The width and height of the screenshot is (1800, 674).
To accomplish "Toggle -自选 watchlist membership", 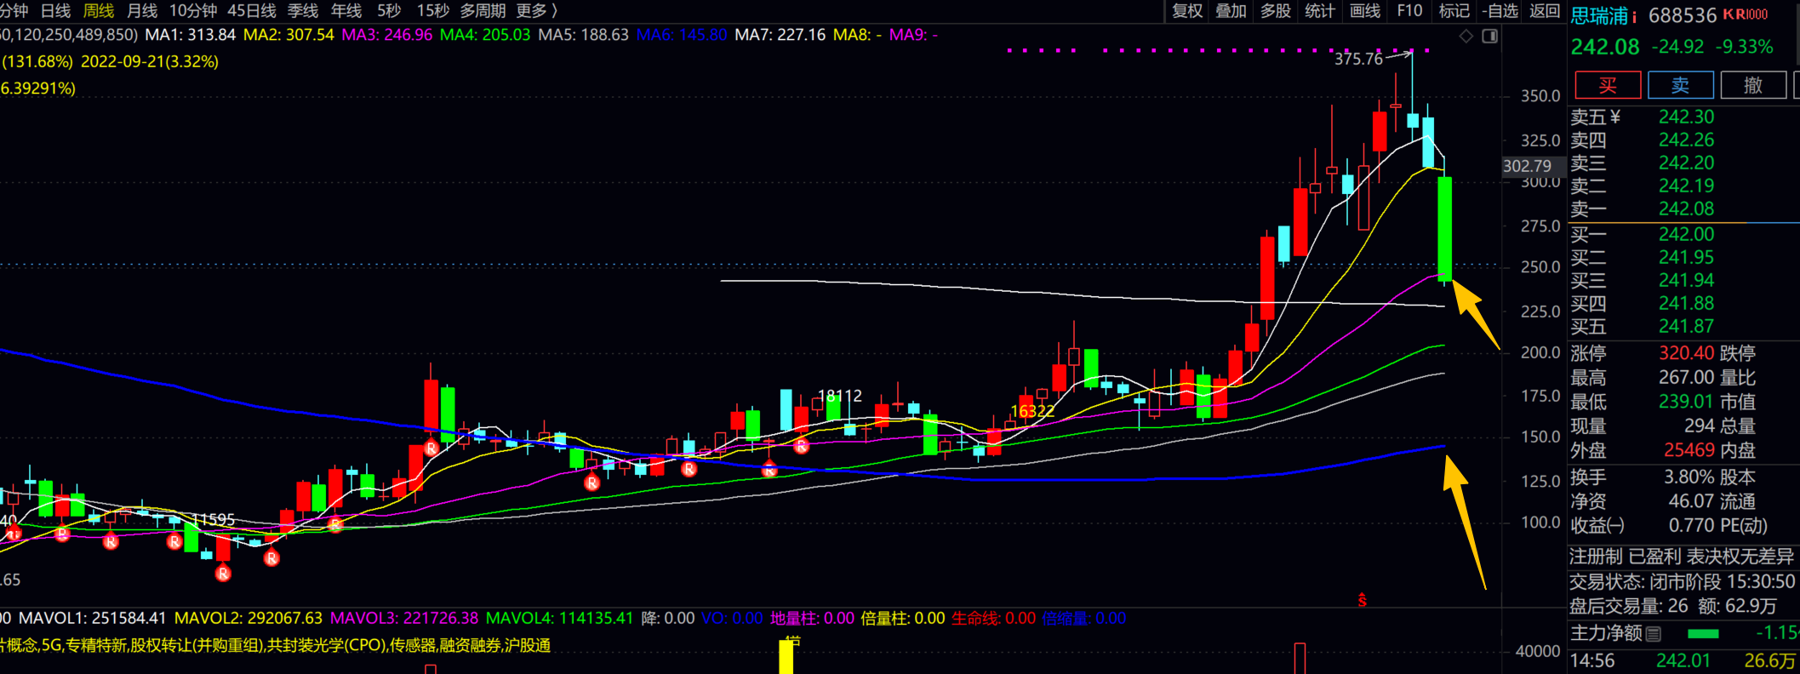I will (1500, 11).
